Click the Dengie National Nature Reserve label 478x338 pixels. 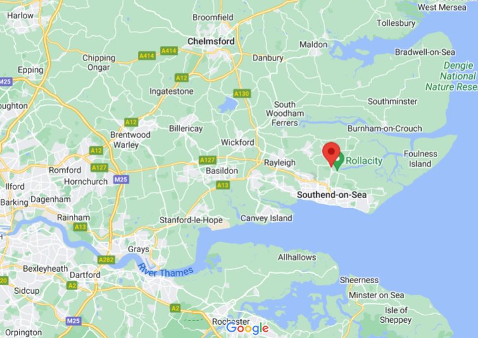tap(452, 76)
